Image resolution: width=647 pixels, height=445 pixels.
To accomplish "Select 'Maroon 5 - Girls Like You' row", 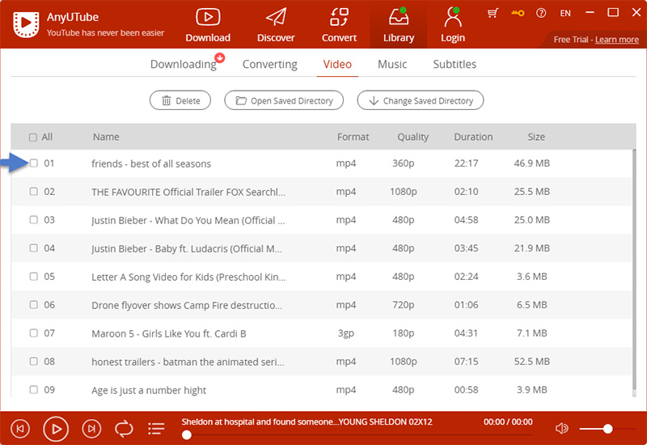I will tap(321, 333).
